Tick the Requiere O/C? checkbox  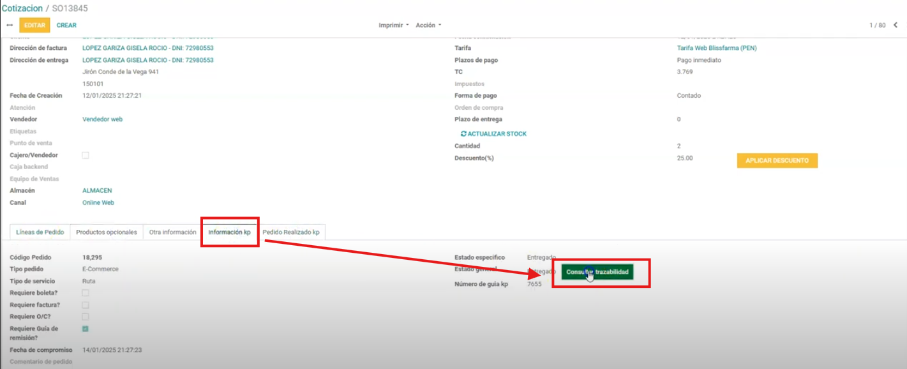click(86, 317)
